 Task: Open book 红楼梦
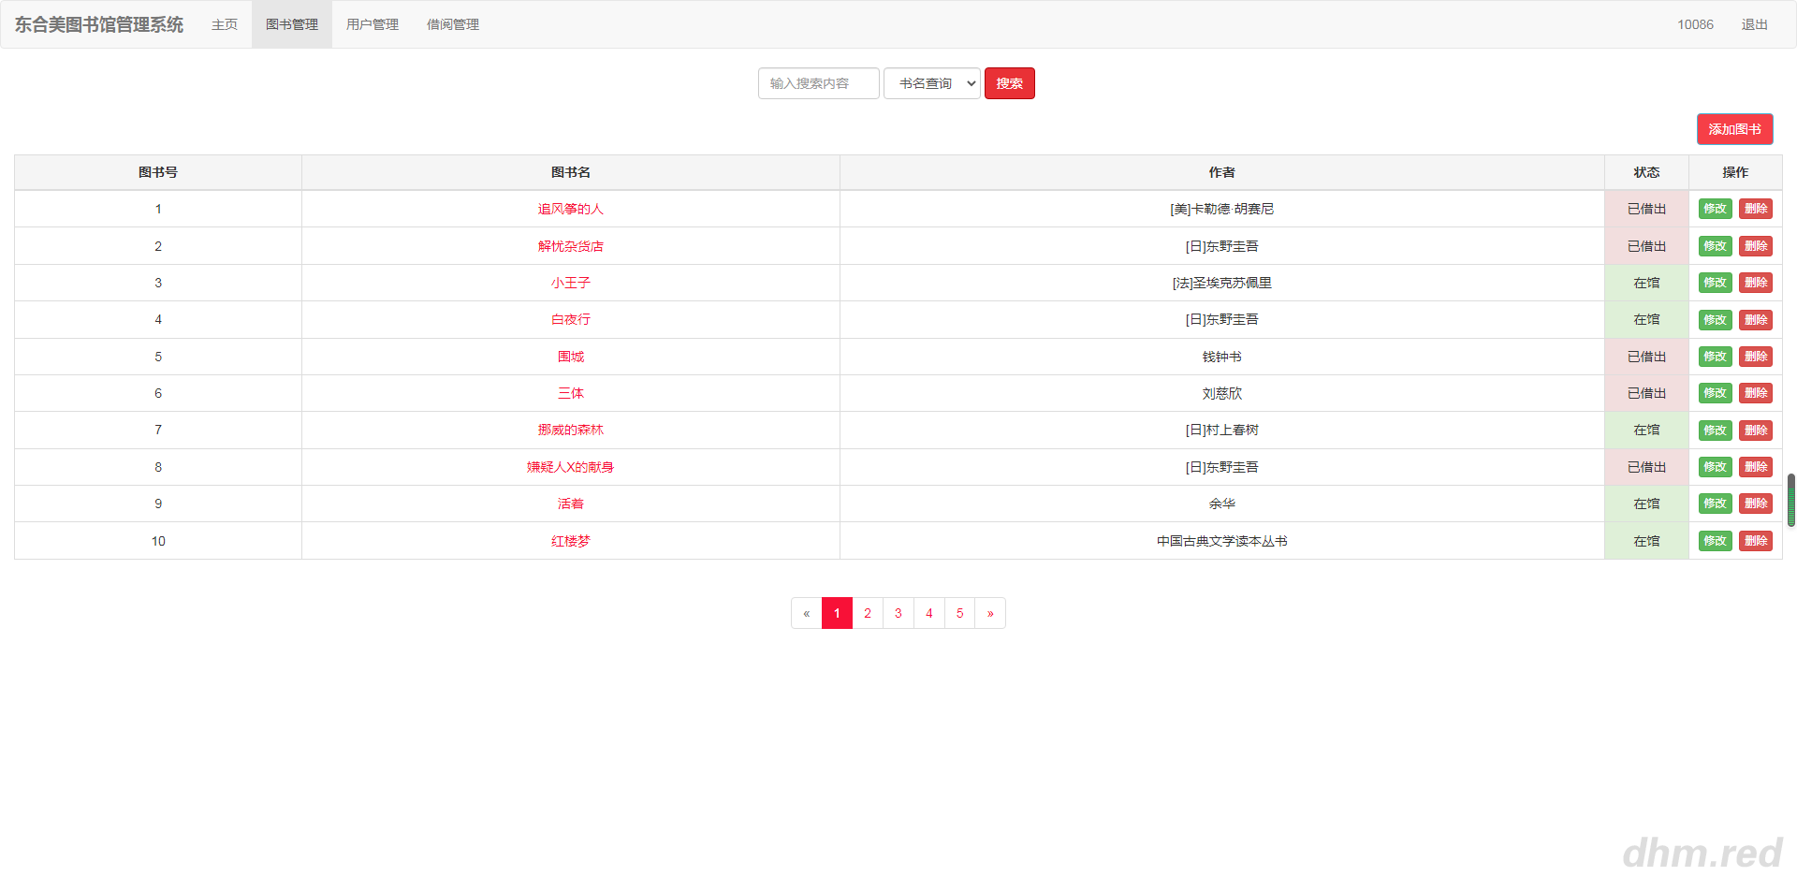pos(571,541)
